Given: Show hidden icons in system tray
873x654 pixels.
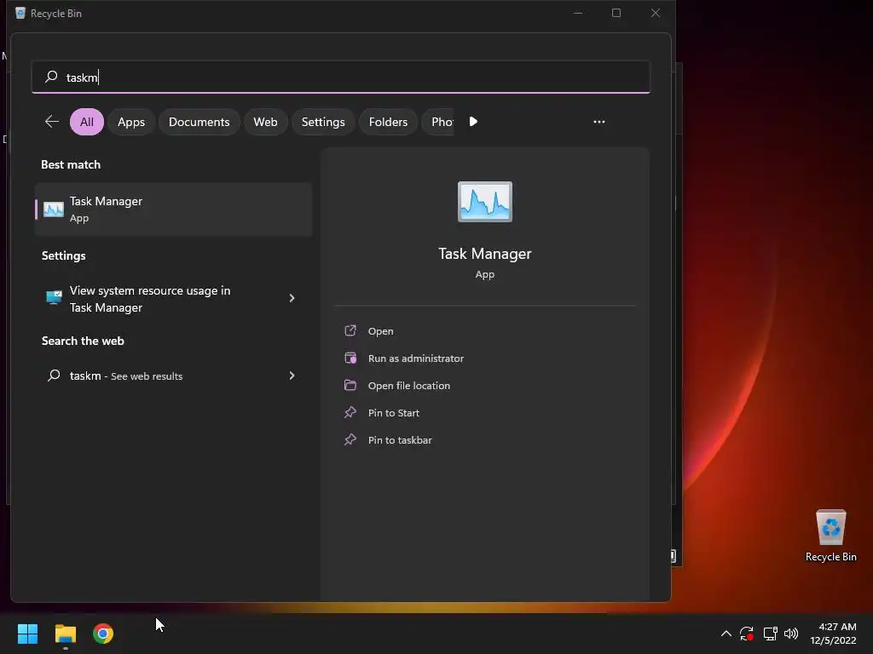Looking at the screenshot, I should pyautogui.click(x=726, y=634).
